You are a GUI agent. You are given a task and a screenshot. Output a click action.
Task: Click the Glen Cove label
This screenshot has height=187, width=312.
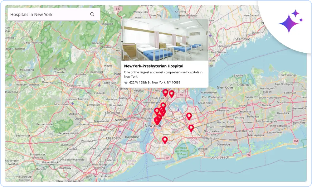point(225,87)
